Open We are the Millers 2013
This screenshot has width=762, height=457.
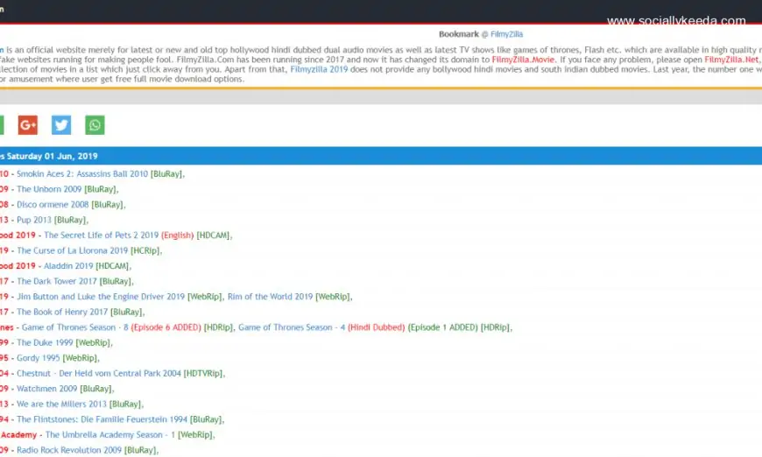click(61, 404)
